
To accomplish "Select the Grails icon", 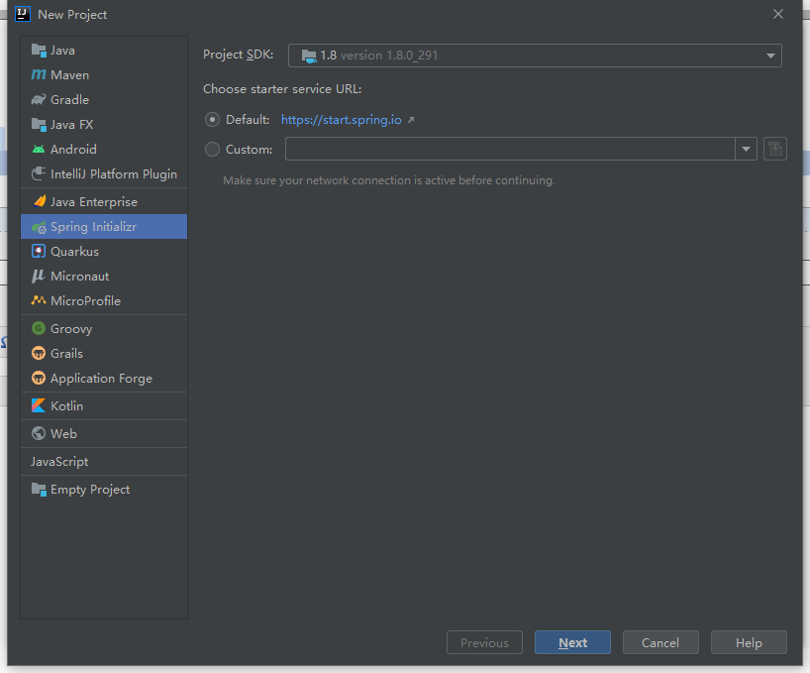I will [39, 354].
